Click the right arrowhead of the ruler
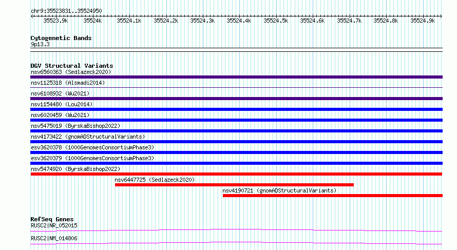Image resolution: width=457 pixels, height=250 pixels. (x=441, y=16)
